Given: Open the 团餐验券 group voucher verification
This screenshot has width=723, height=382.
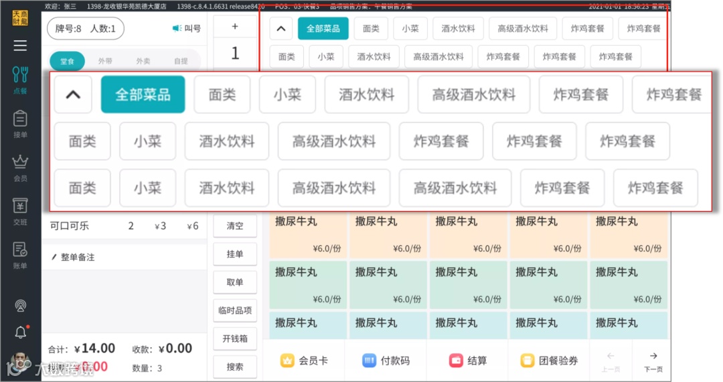Looking at the screenshot, I should [549, 361].
